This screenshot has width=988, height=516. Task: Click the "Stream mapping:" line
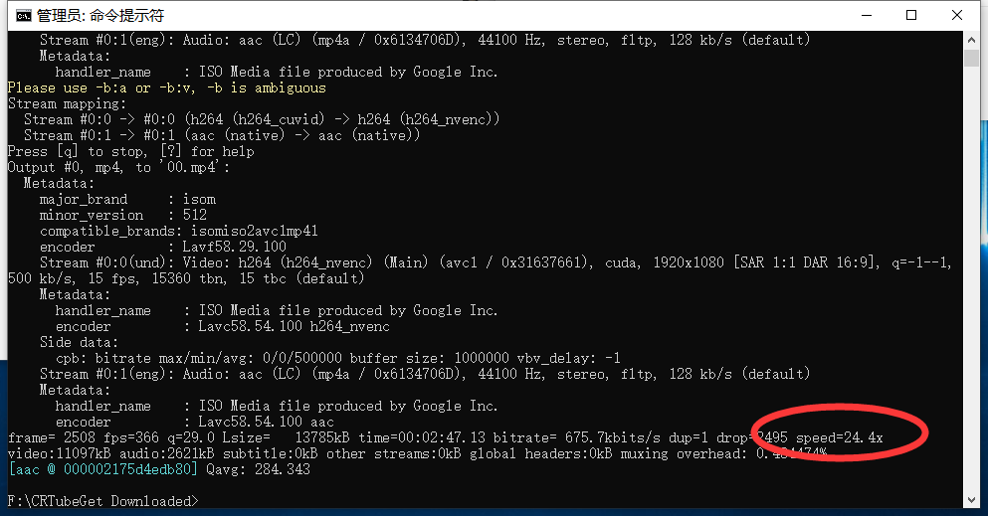(x=67, y=103)
